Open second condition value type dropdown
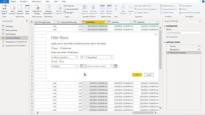The width and height of the screenshot is (205, 115). tap(83, 66)
